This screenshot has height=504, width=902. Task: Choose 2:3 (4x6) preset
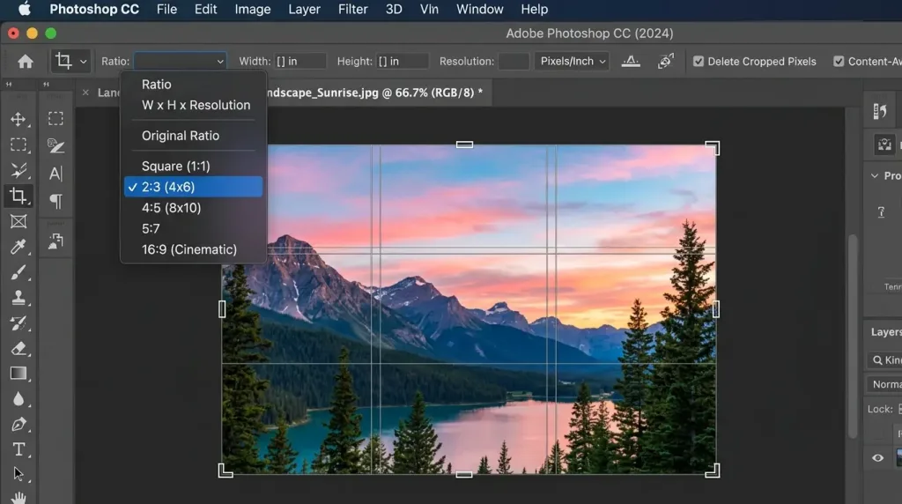(x=193, y=187)
